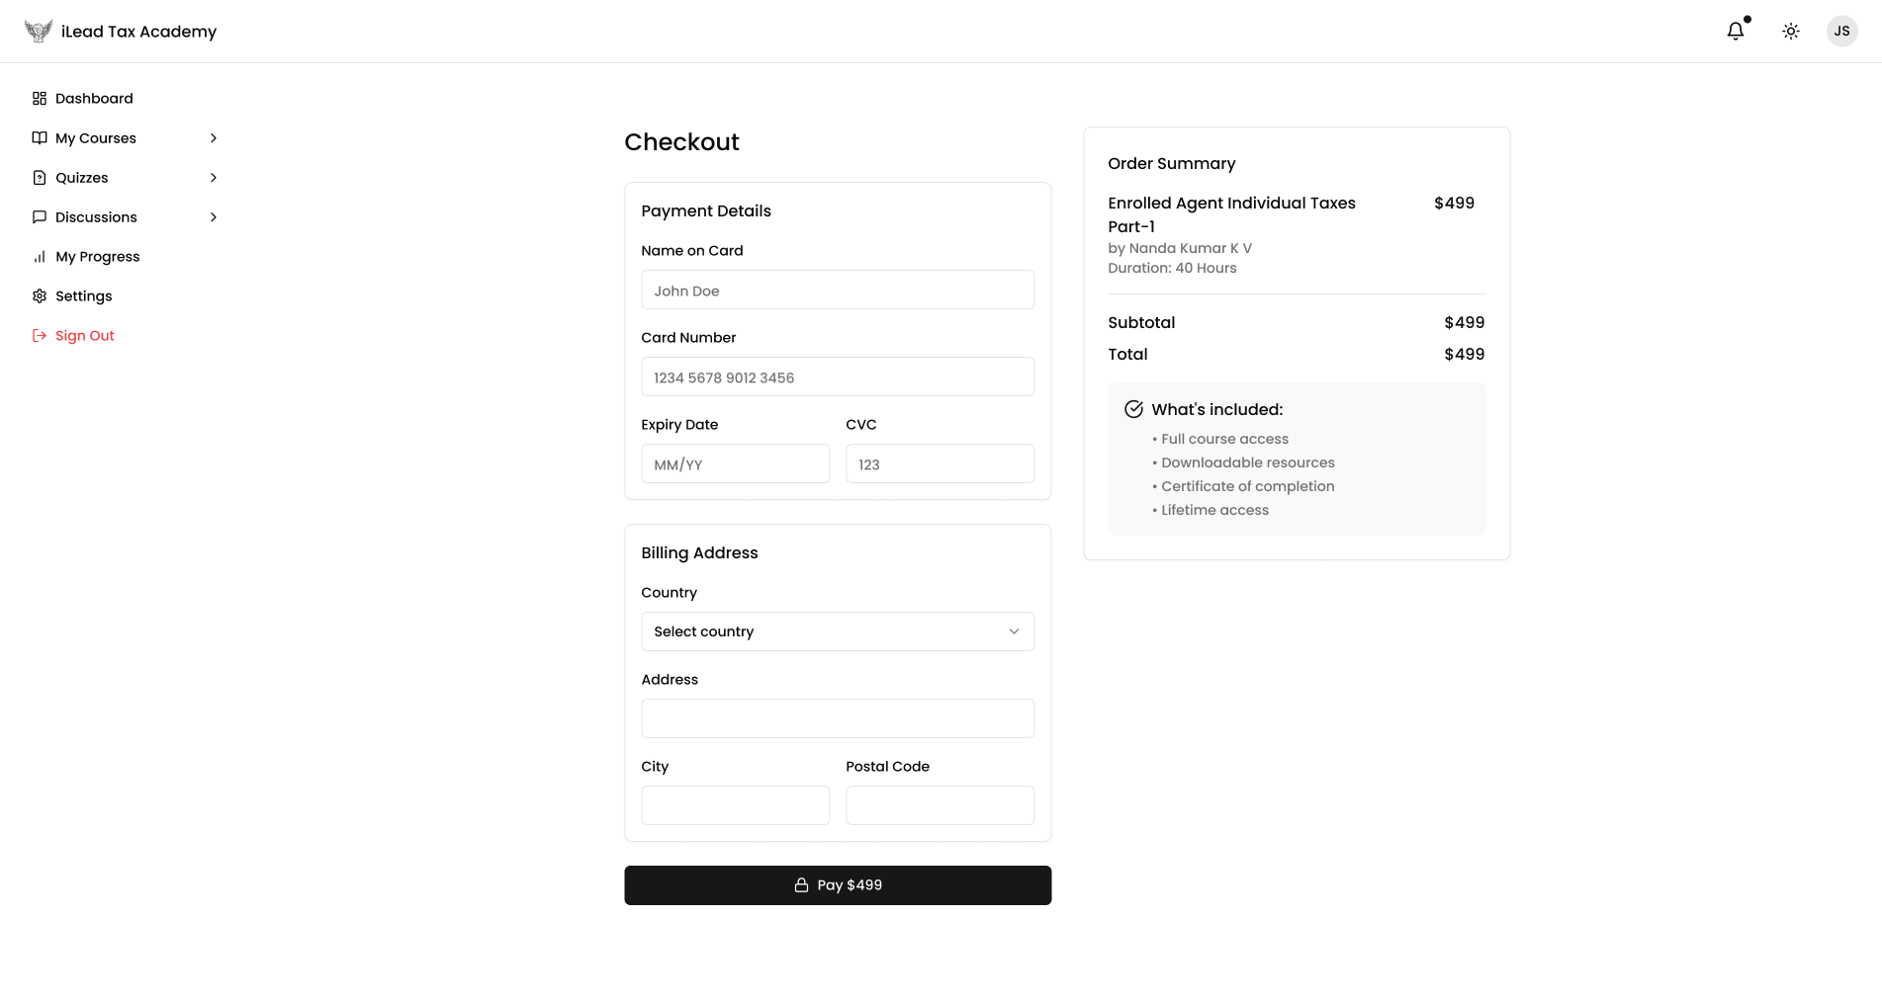Select Sign Out in the sidebar

coord(84,336)
